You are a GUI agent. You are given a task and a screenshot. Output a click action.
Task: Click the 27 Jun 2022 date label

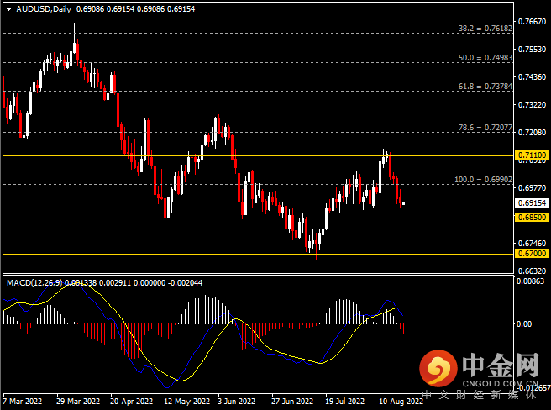[x=292, y=402]
